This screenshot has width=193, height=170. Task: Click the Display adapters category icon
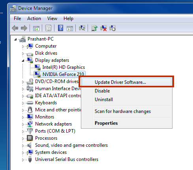click(30, 60)
